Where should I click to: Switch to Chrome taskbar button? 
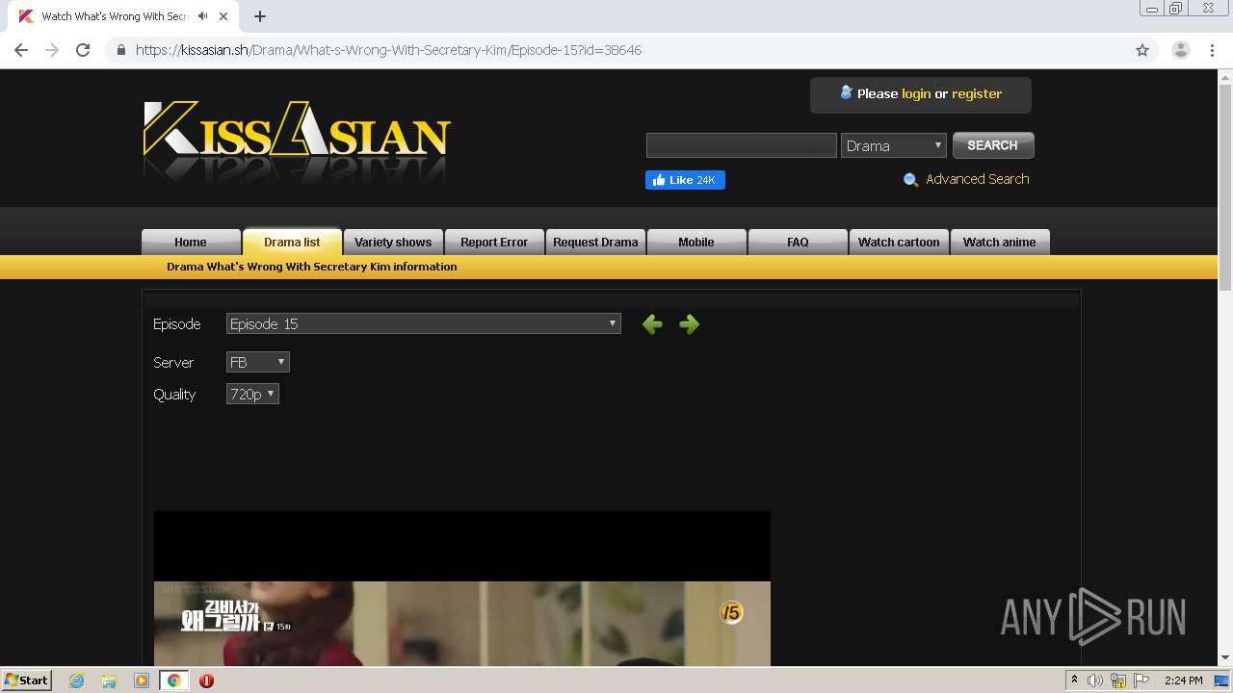click(x=173, y=680)
